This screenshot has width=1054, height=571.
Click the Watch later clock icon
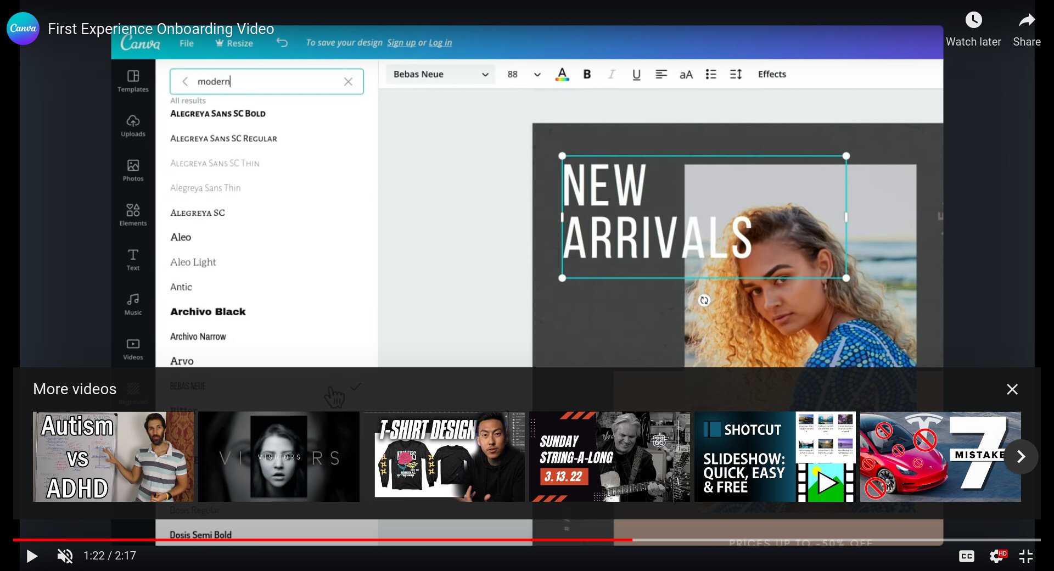973,21
